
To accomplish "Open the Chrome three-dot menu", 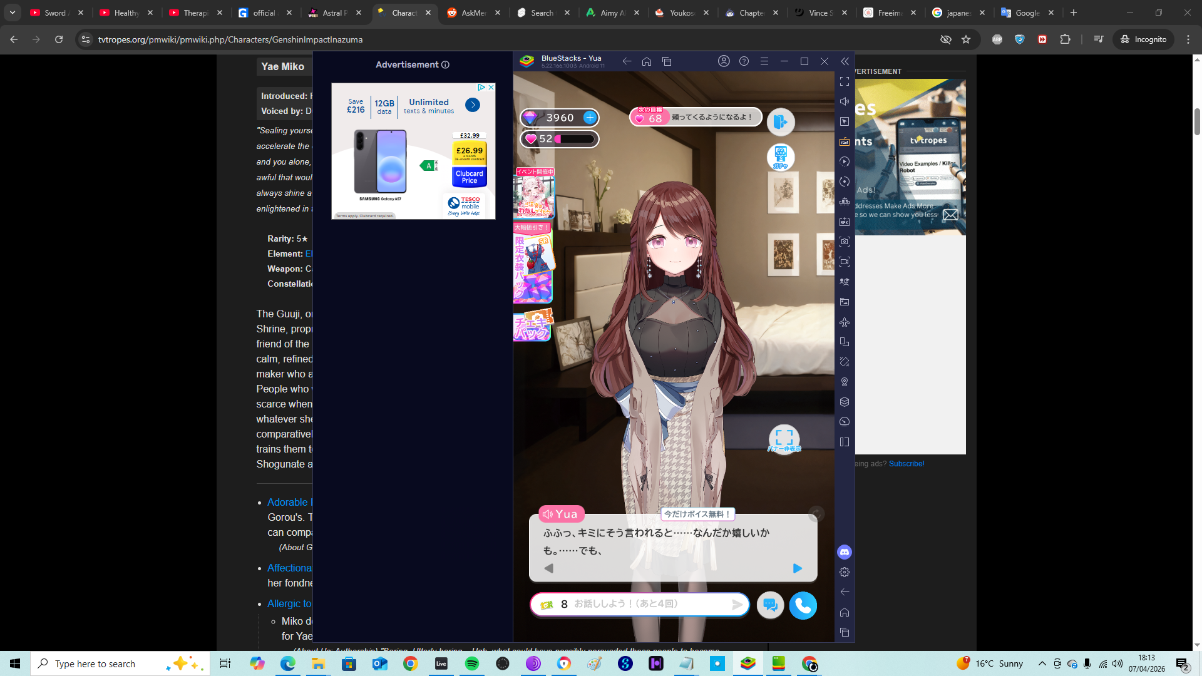I will tap(1188, 39).
